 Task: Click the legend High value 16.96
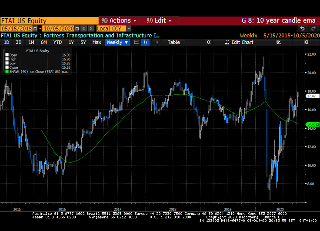coord(66,59)
